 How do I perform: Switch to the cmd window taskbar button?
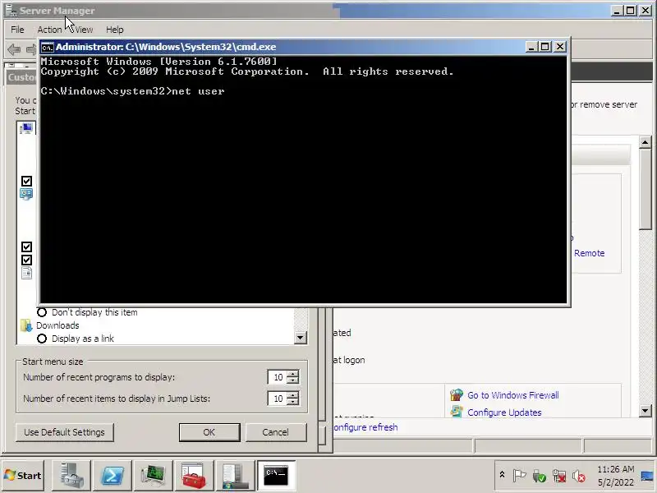point(276,476)
